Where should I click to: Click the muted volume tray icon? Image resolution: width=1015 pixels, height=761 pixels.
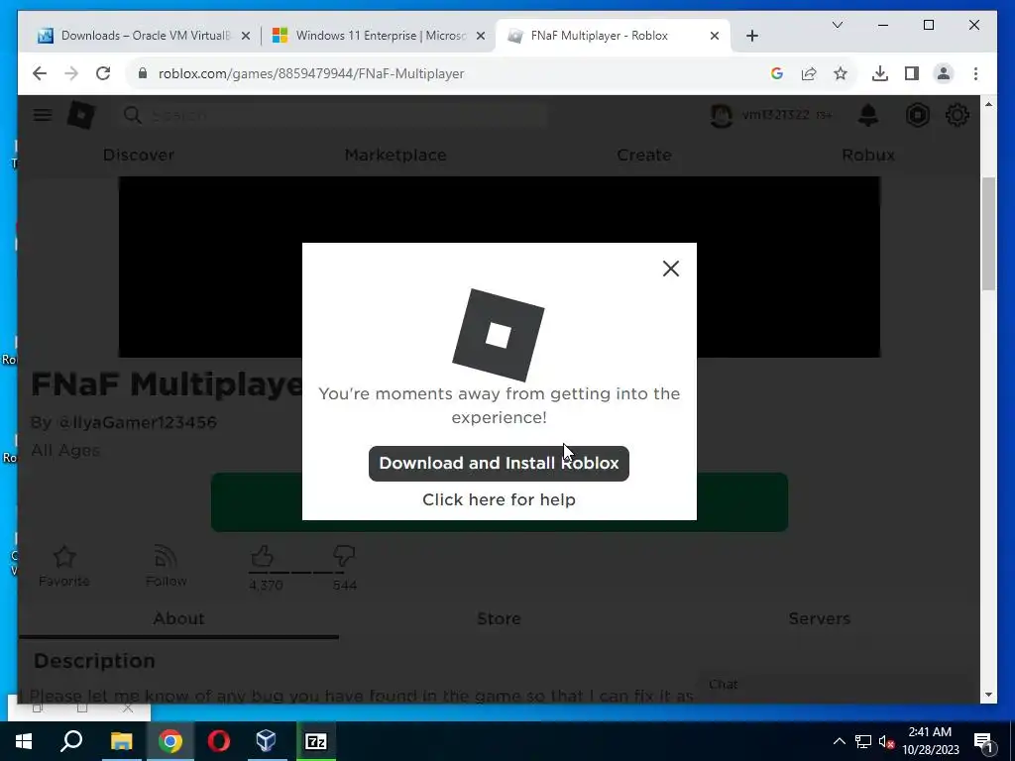pyautogui.click(x=886, y=741)
